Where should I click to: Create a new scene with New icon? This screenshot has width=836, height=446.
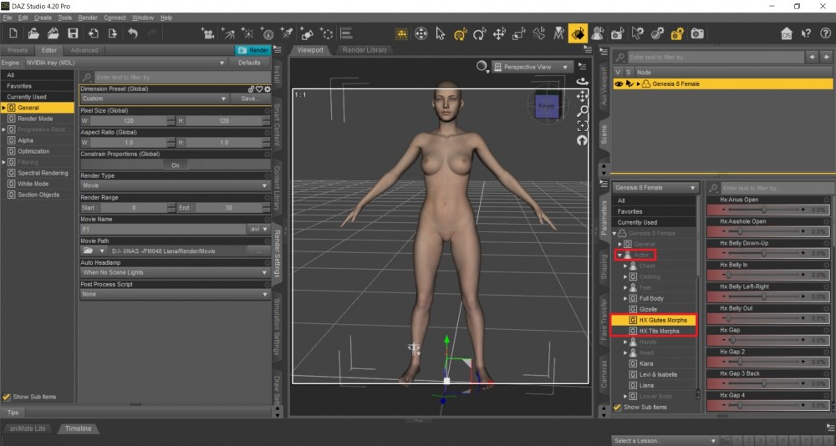tap(13, 33)
